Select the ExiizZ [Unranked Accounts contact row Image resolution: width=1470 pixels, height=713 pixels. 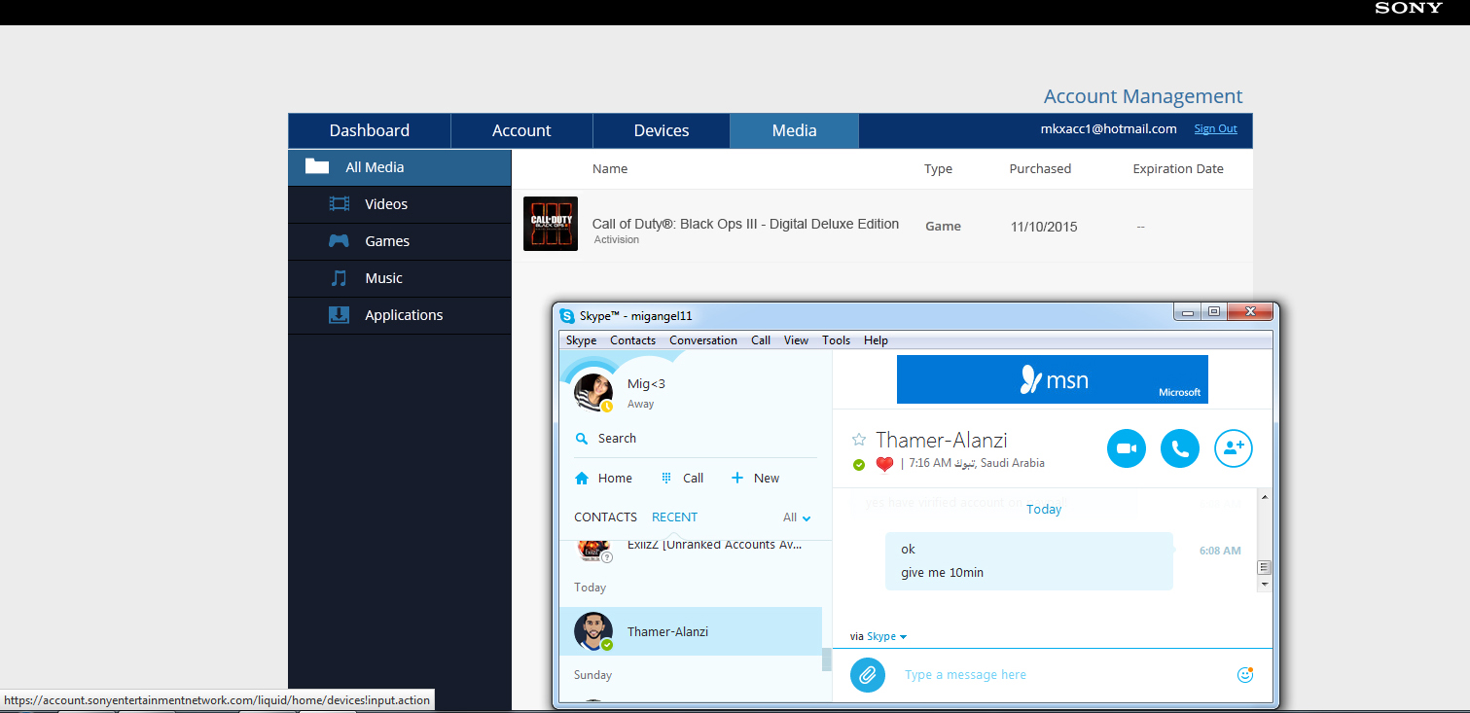click(x=691, y=549)
